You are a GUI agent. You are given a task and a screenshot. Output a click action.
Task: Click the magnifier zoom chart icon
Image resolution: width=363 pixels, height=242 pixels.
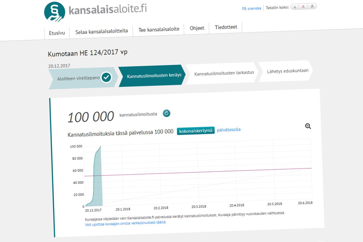pos(308,126)
